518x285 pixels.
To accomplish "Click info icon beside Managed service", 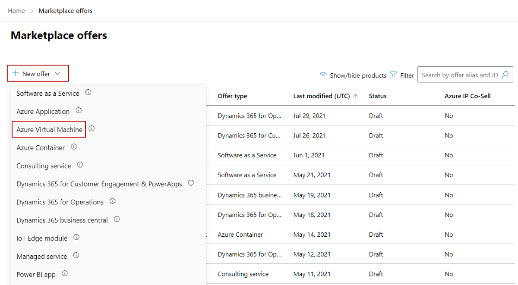I will 76,255.
